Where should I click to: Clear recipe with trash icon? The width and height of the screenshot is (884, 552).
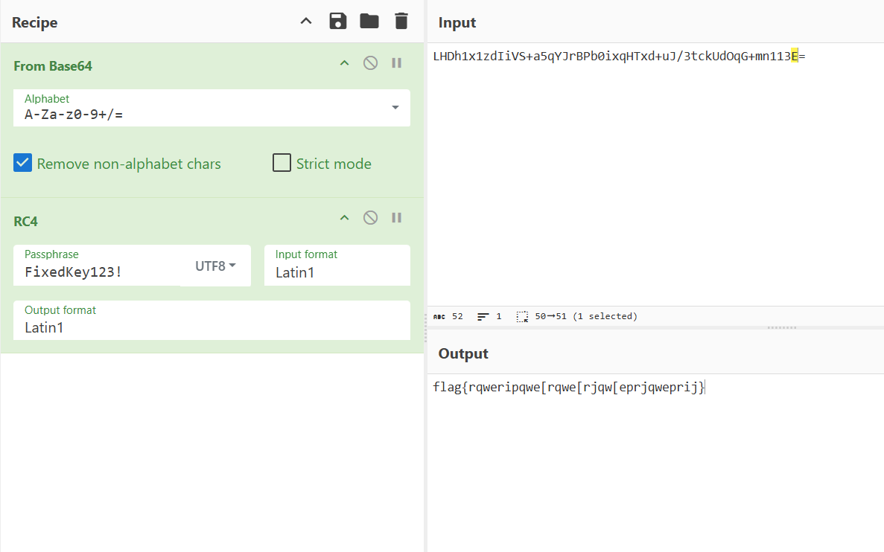point(401,22)
